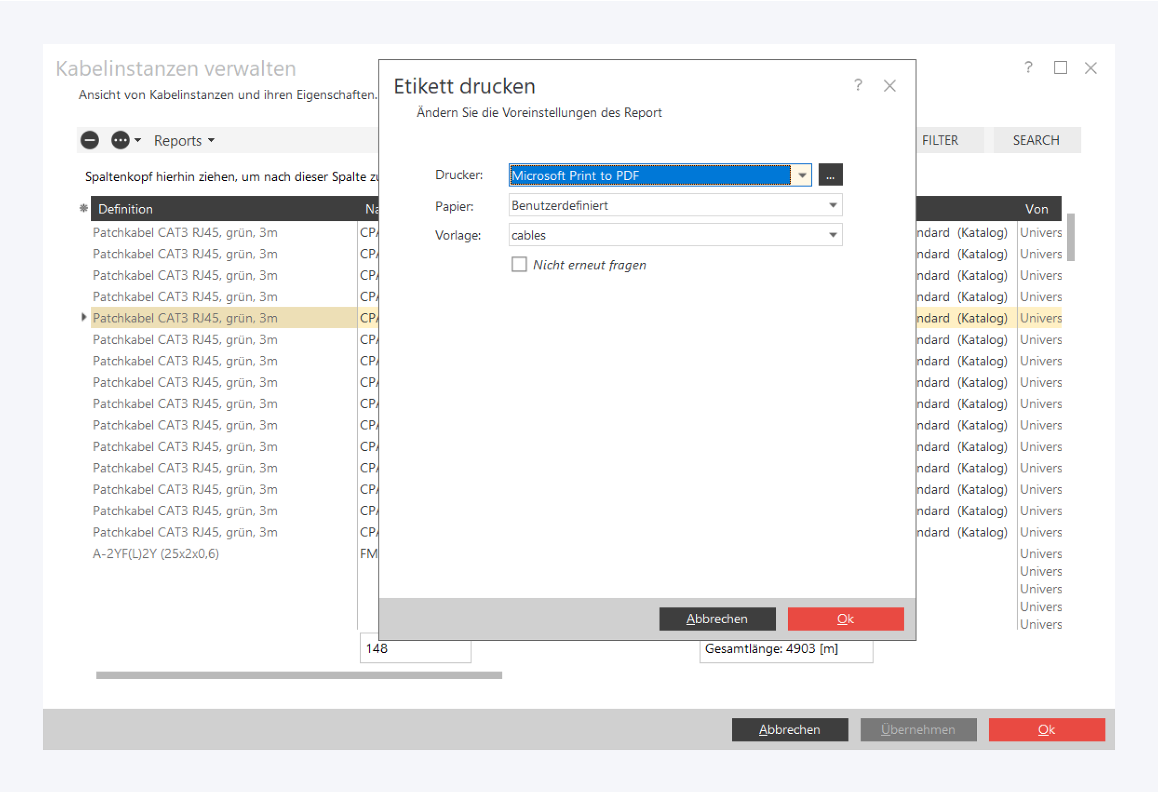Close the Etikett drucken dialog

890,86
